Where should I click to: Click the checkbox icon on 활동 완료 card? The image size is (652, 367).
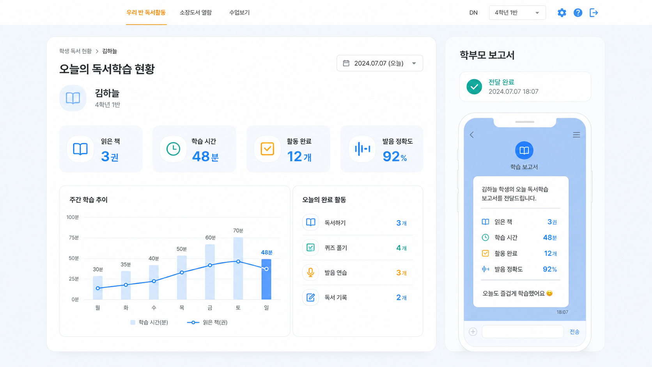coord(268,149)
